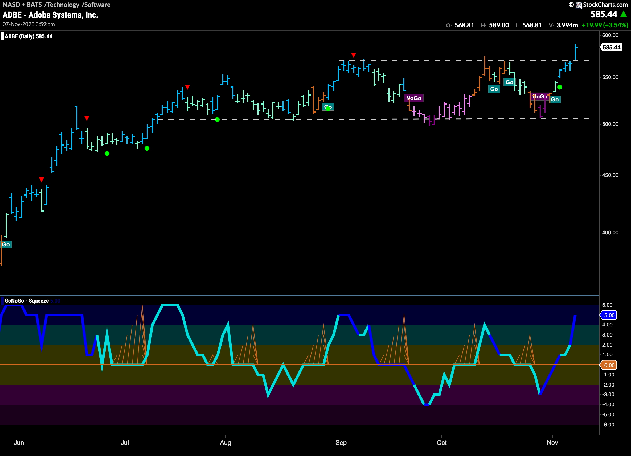Click the red triangle above the late-June spike
The height and width of the screenshot is (456, 631).
[87, 118]
